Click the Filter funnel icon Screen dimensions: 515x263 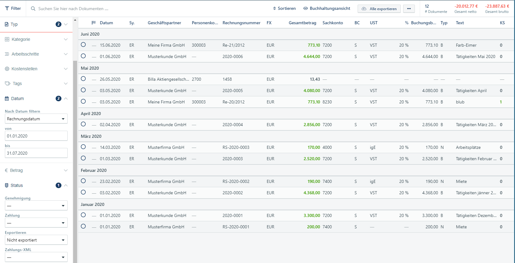(7, 9)
